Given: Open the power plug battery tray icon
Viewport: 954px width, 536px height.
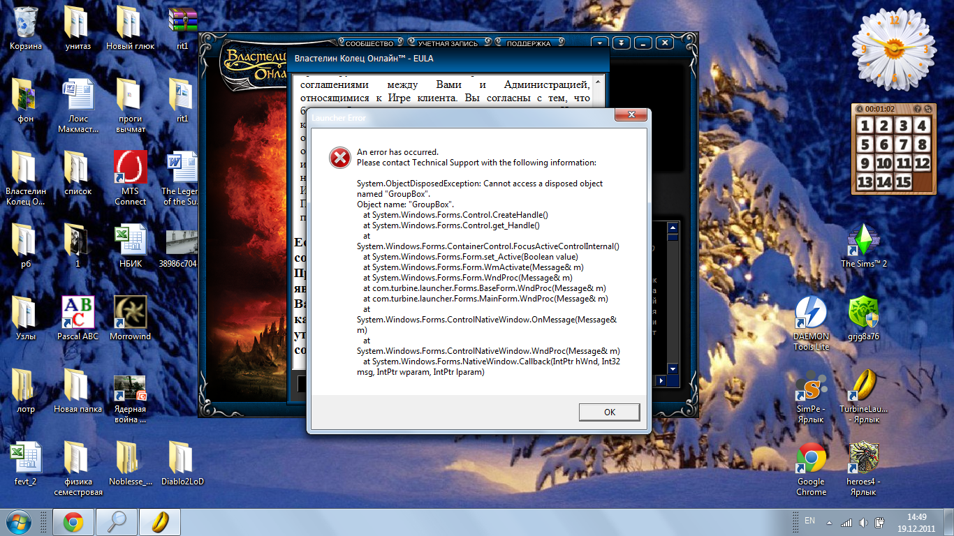Looking at the screenshot, I should click(881, 522).
